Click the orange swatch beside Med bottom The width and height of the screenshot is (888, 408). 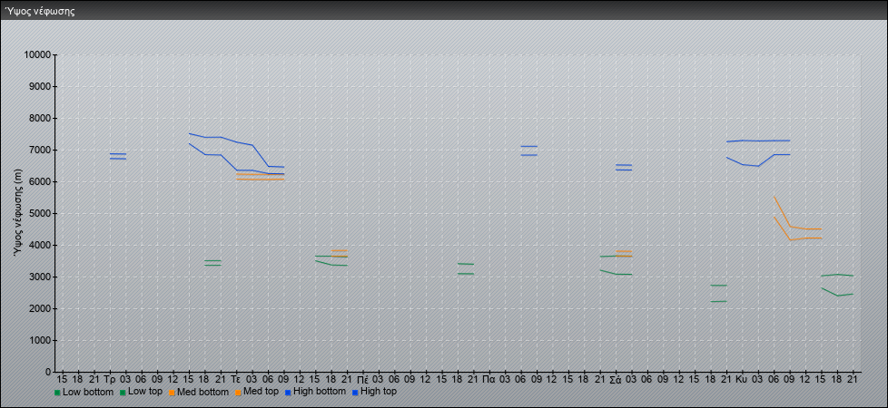[172, 393]
